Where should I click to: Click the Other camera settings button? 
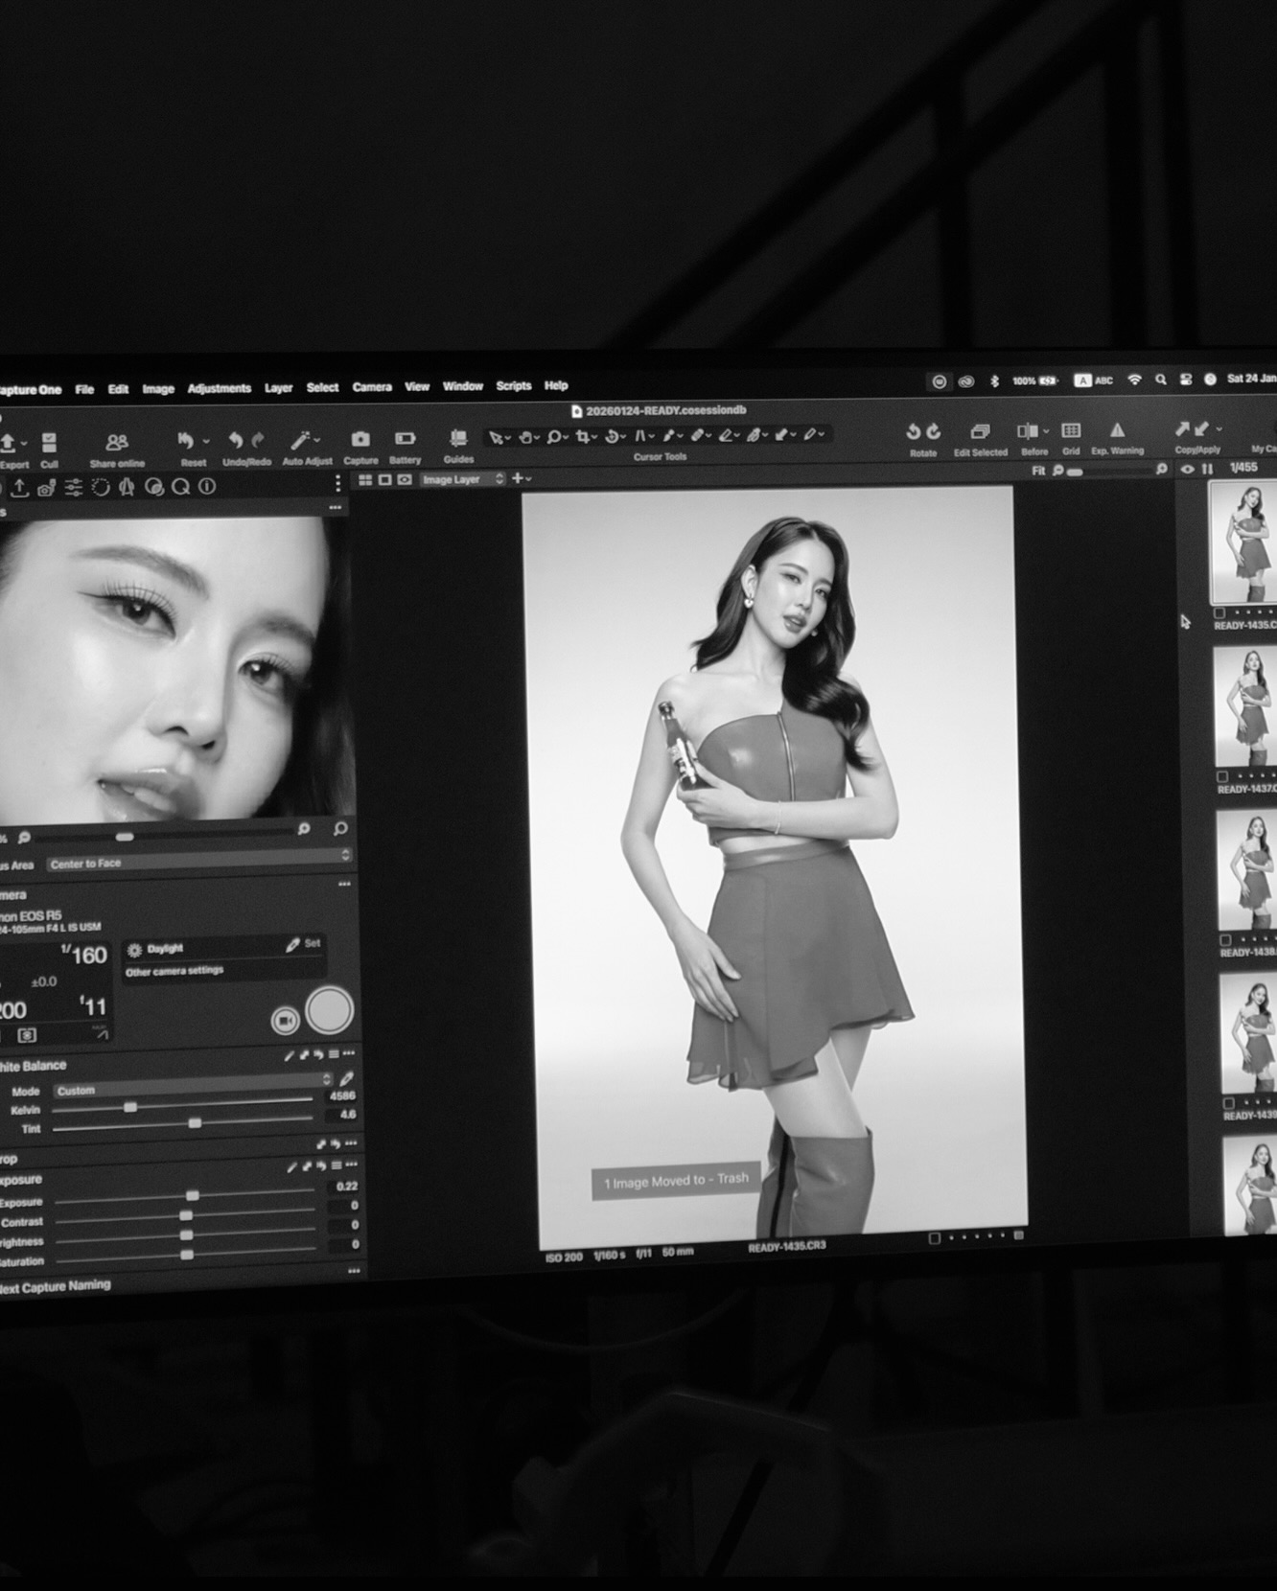(174, 971)
